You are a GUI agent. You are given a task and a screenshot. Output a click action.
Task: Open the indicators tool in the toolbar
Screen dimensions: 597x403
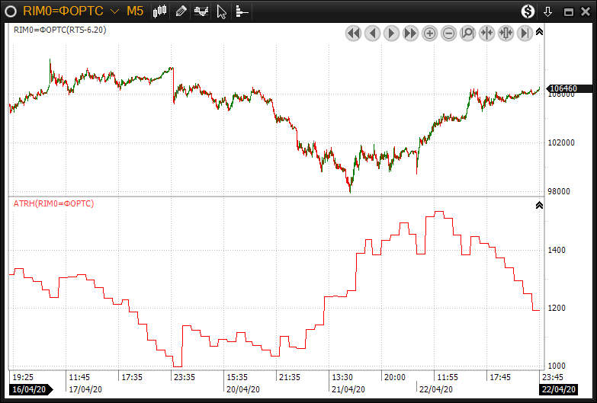[x=201, y=11]
